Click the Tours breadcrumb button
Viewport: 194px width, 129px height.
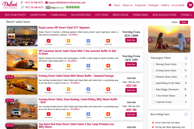pos(184,22)
